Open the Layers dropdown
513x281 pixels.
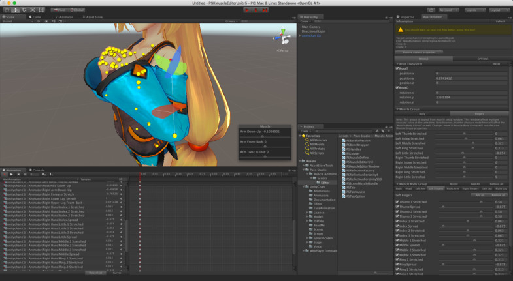tap(475, 10)
